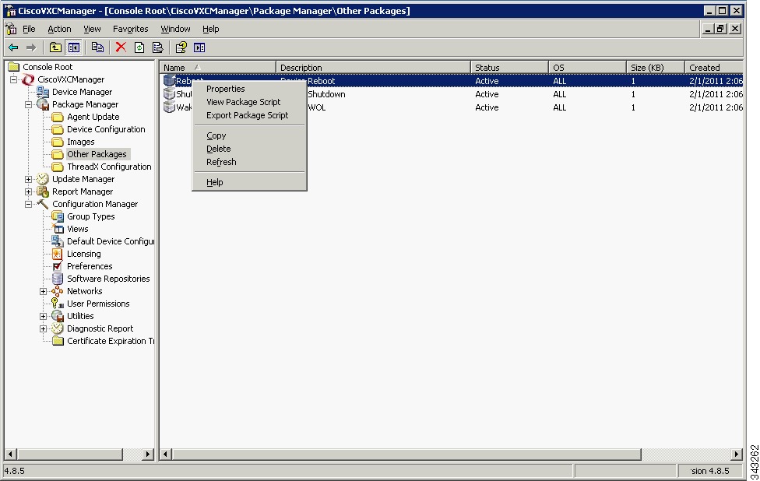The height and width of the screenshot is (481, 760).
Task: Go up one level with the toolbar folder icon
Action: (x=55, y=47)
